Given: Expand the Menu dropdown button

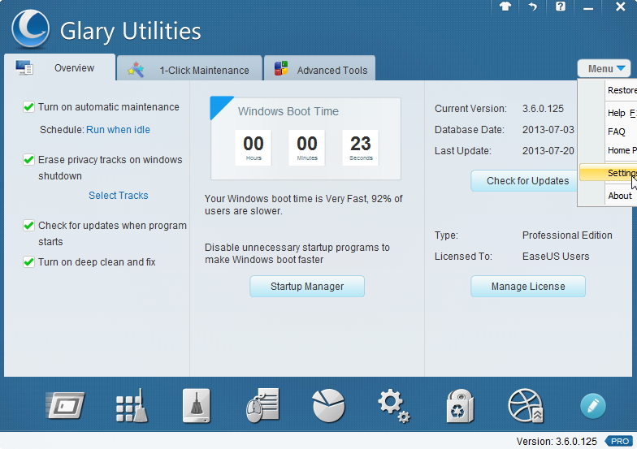Looking at the screenshot, I should click(x=604, y=68).
